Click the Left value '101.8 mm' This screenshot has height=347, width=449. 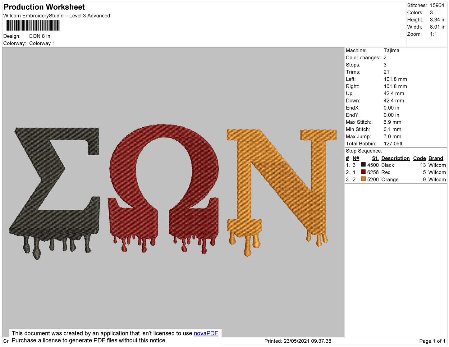click(395, 79)
